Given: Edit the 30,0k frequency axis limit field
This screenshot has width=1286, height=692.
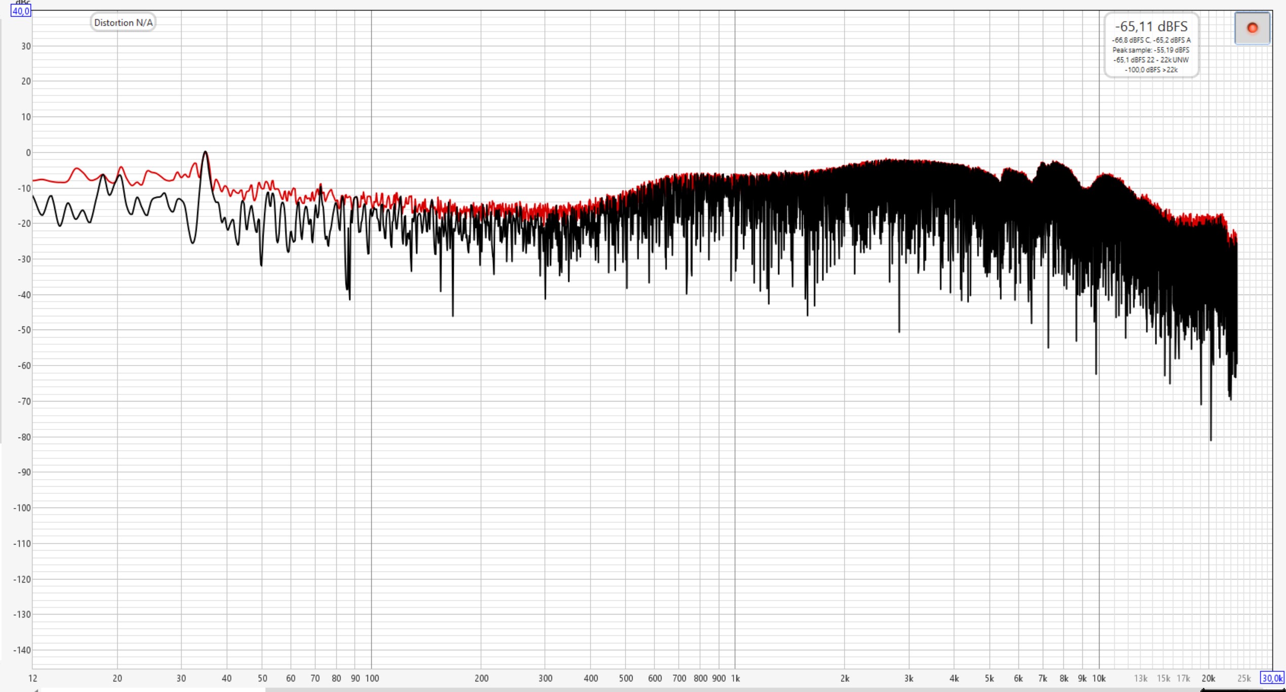Looking at the screenshot, I should pos(1272,678).
